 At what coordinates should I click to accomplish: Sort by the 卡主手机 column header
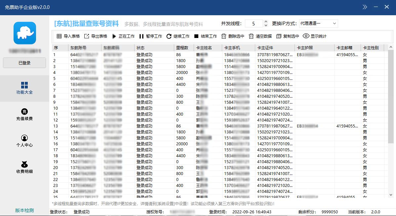pos(239,48)
